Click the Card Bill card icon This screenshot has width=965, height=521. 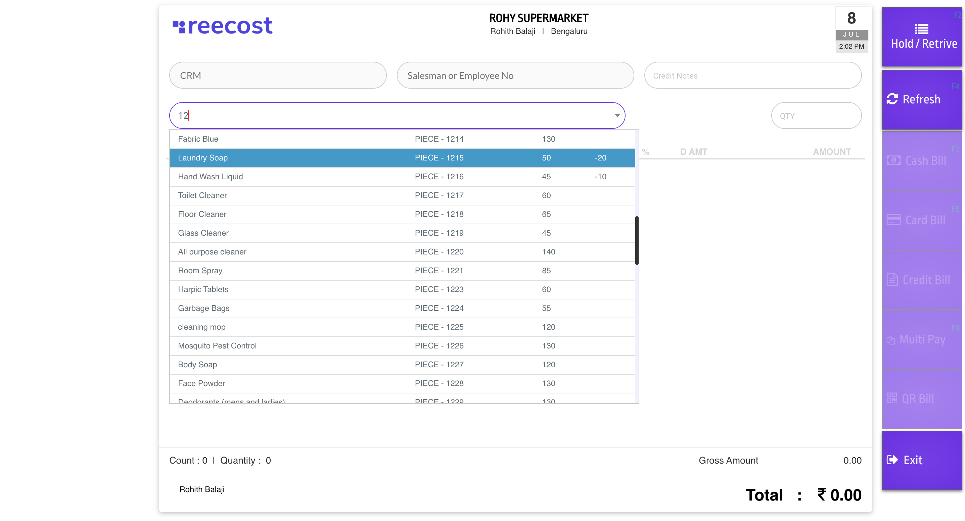tap(893, 220)
